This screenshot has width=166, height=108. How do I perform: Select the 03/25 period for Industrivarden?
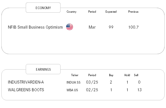pyautogui.click(x=92, y=82)
